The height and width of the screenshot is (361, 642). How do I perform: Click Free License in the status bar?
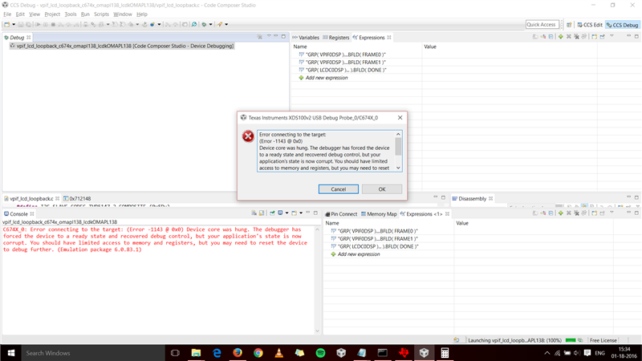(x=603, y=340)
